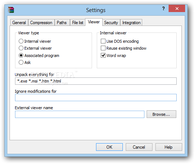Focus the Ignore modifications for field
The height and width of the screenshot is (164, 195).
(x=96, y=98)
